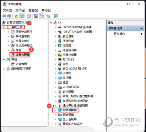The width and height of the screenshot is (146, 132).
Task: Open the 查看(V) menu
Action: 33,10
